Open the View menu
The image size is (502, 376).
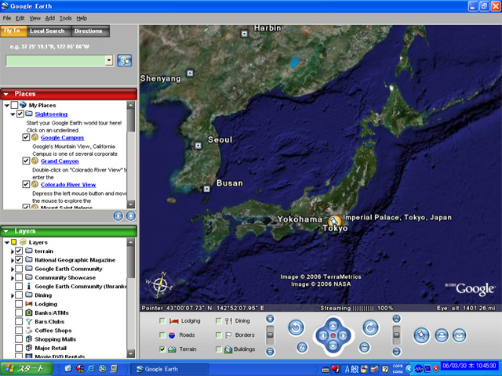[35, 18]
